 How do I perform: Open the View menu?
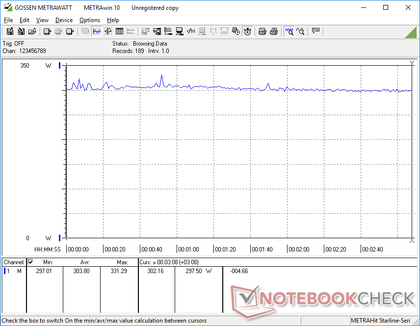(42, 20)
